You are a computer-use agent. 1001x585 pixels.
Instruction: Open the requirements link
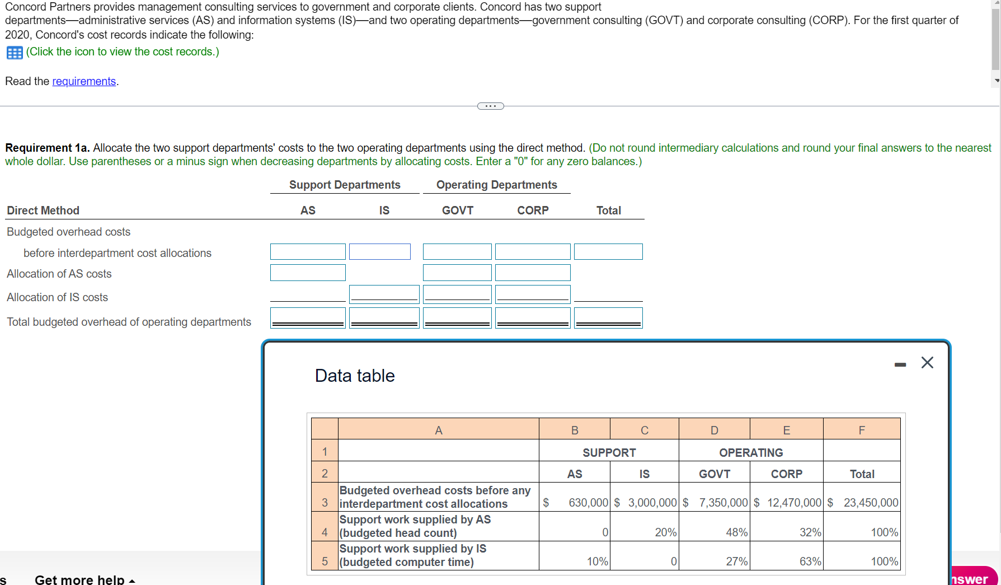pos(84,81)
